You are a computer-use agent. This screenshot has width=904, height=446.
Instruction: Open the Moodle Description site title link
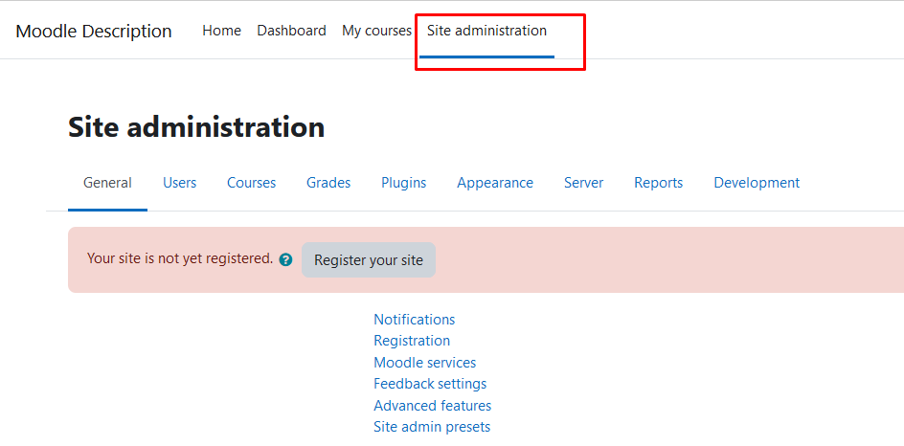coord(94,31)
